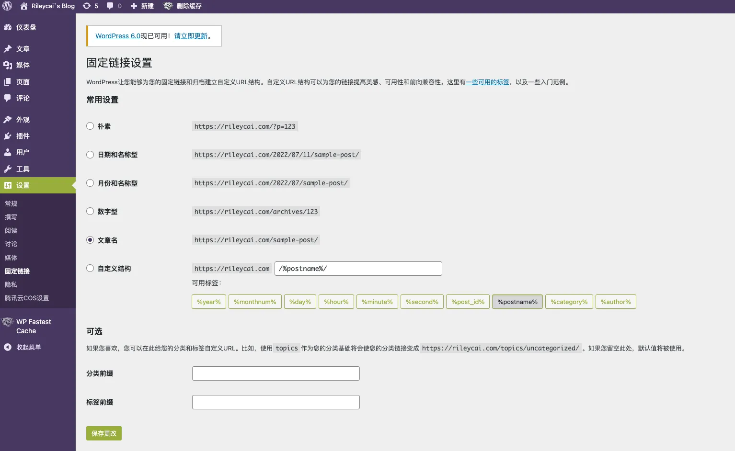The width and height of the screenshot is (735, 451).
Task: Click the 页面 pages icon
Action: (8, 82)
